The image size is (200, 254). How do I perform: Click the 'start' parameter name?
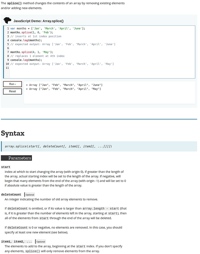(6, 167)
